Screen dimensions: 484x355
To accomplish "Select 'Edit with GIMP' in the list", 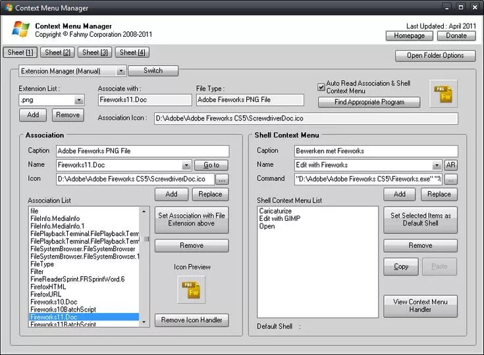I will pyautogui.click(x=280, y=218).
